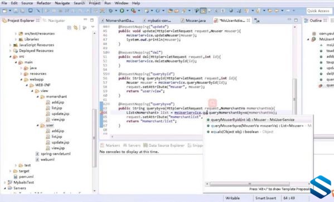Open the File menu

pos(4,3)
